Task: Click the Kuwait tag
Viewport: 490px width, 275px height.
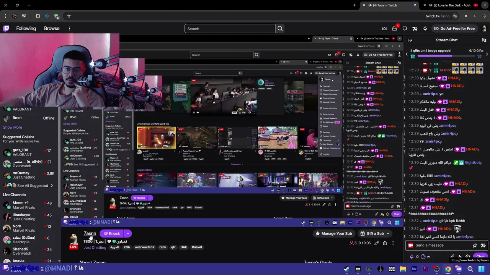Action: point(197,247)
